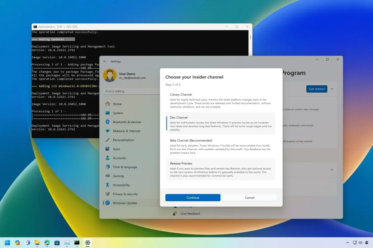
Task: Click the back arrow in Settings
Action: (105, 61)
